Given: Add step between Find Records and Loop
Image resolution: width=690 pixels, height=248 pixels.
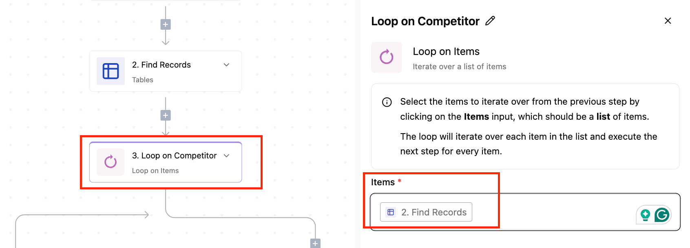Looking at the screenshot, I should 166,116.
